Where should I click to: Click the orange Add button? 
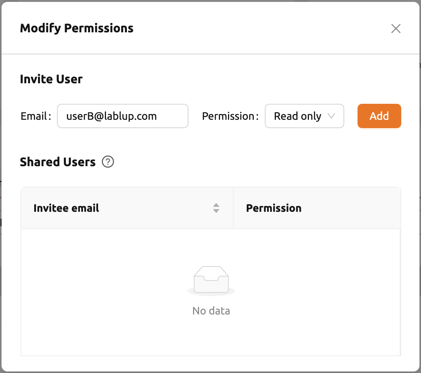click(x=379, y=116)
